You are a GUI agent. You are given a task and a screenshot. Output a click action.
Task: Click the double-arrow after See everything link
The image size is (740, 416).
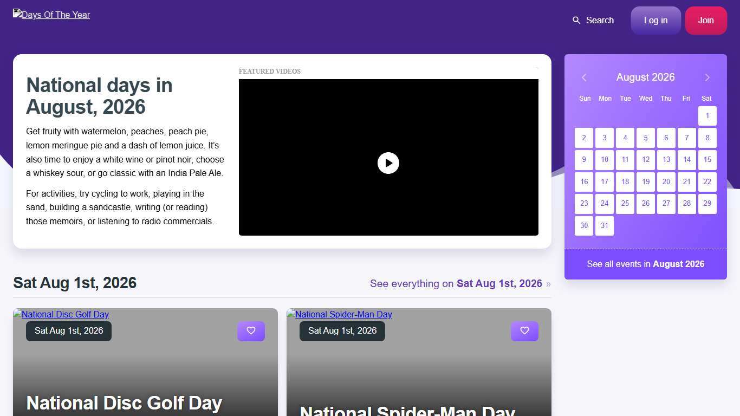coord(548,284)
